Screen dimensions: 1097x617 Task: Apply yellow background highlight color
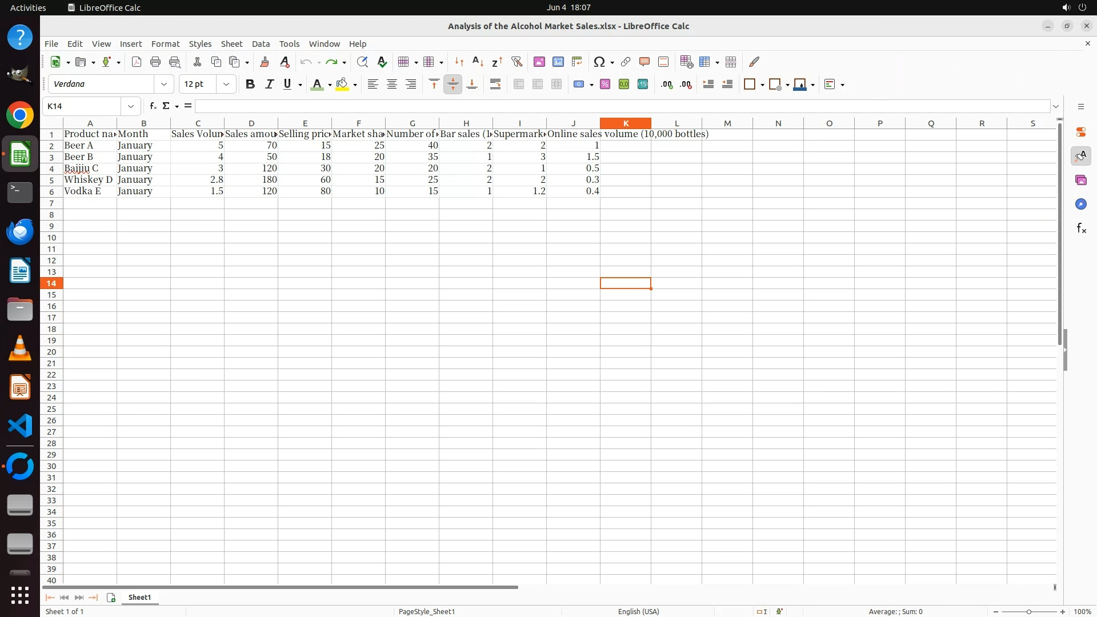click(x=342, y=85)
